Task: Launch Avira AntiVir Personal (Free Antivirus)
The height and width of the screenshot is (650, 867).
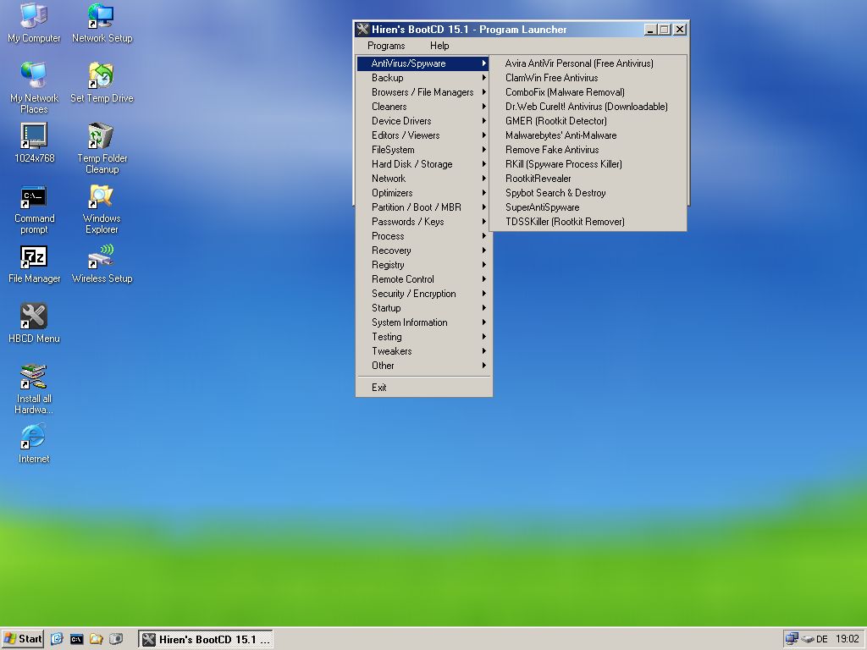Action: (588, 63)
